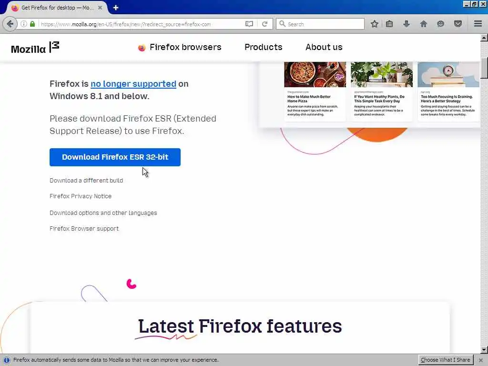Open the Pocket shield icon
Image resolution: width=488 pixels, height=366 pixels.
tap(458, 24)
